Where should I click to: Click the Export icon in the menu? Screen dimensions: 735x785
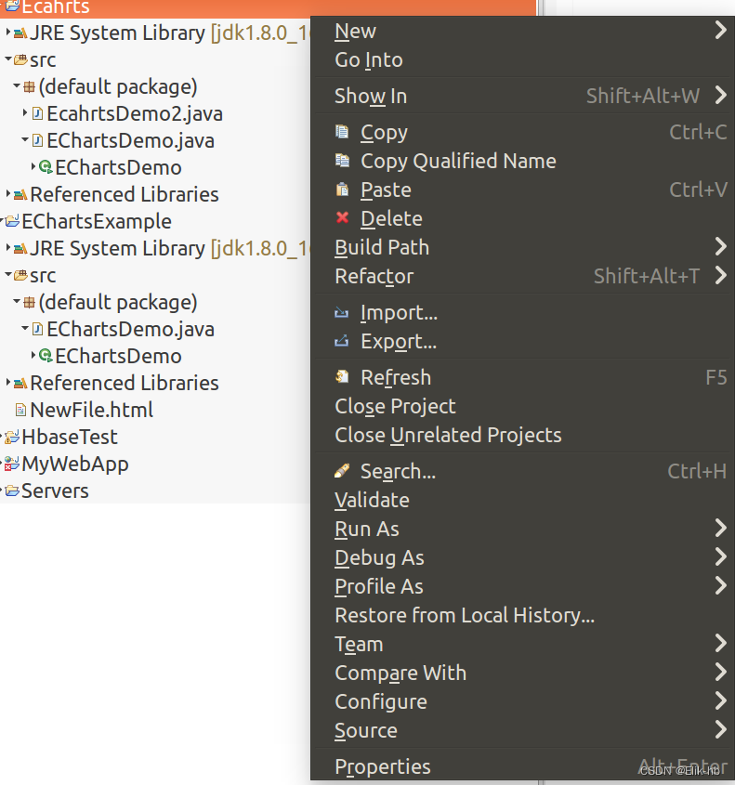click(x=342, y=341)
